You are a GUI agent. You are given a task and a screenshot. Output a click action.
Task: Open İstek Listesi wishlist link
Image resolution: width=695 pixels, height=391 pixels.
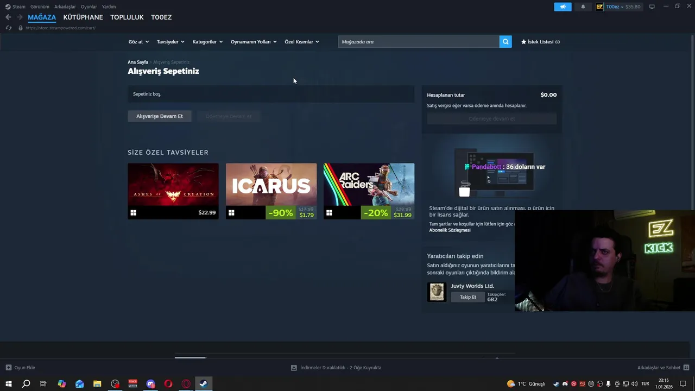click(x=540, y=42)
